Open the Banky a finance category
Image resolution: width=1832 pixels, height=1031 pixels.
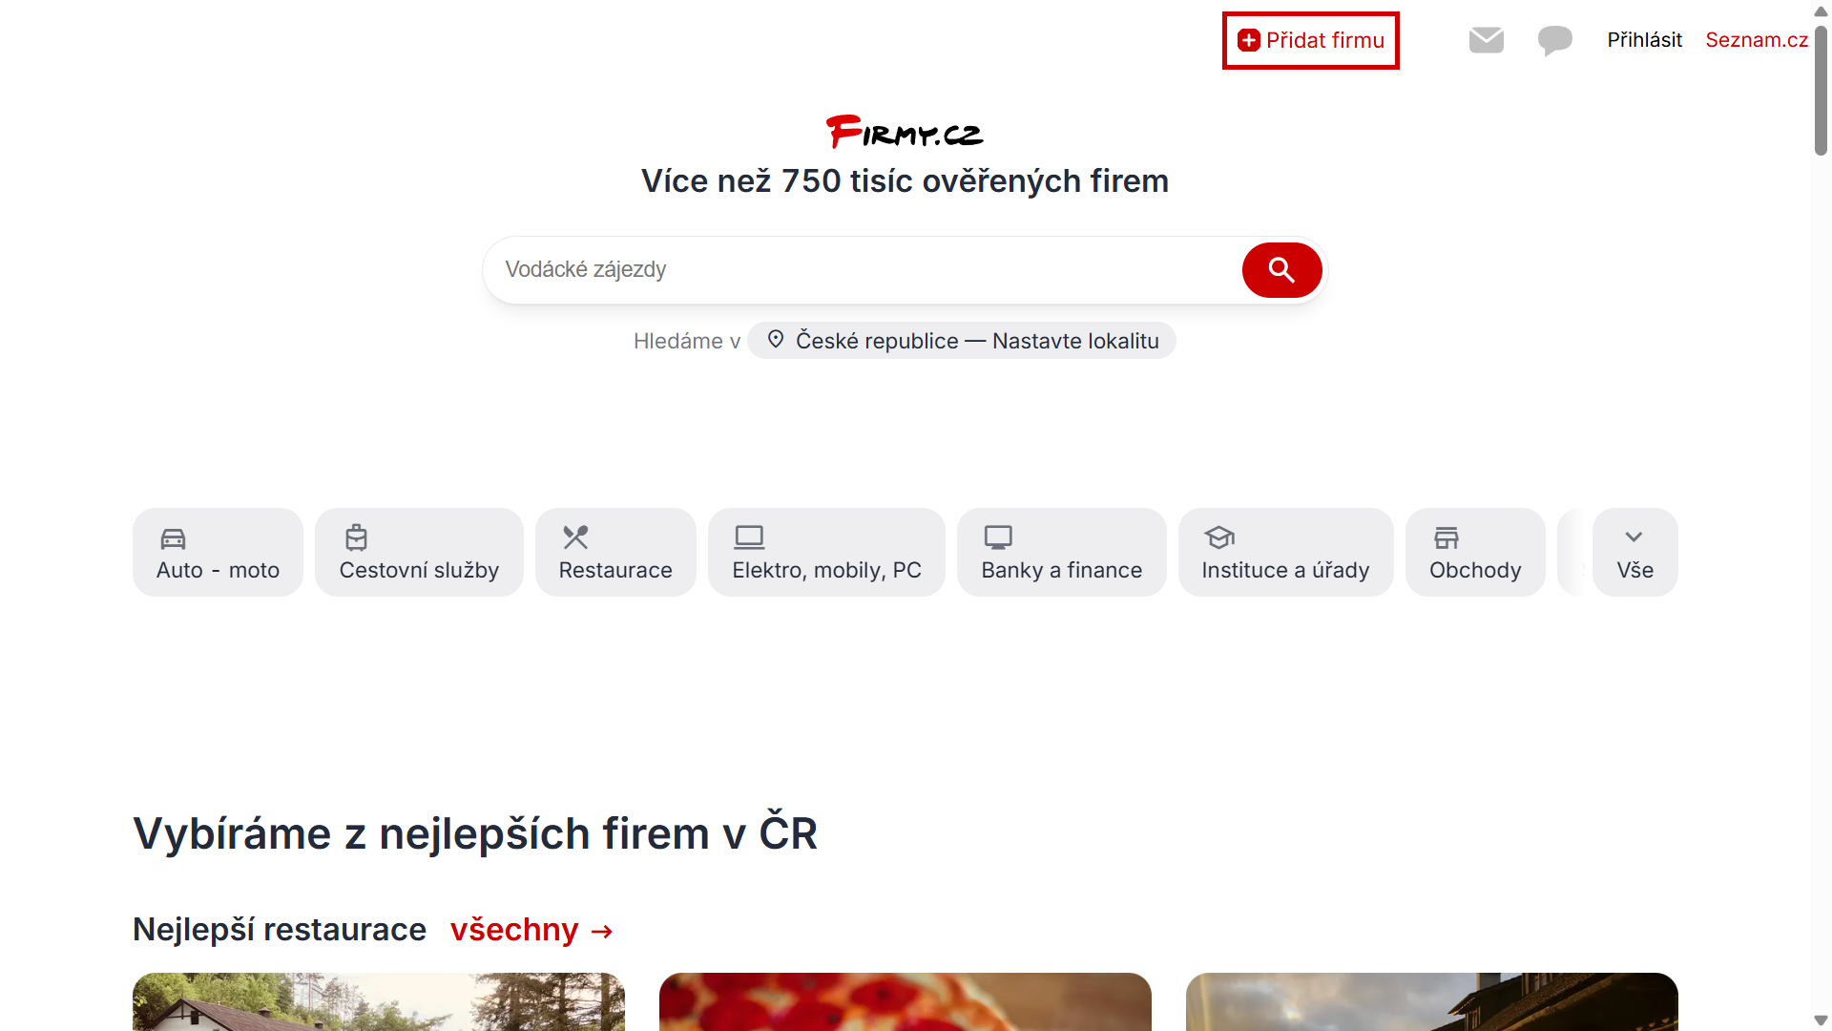click(1061, 553)
